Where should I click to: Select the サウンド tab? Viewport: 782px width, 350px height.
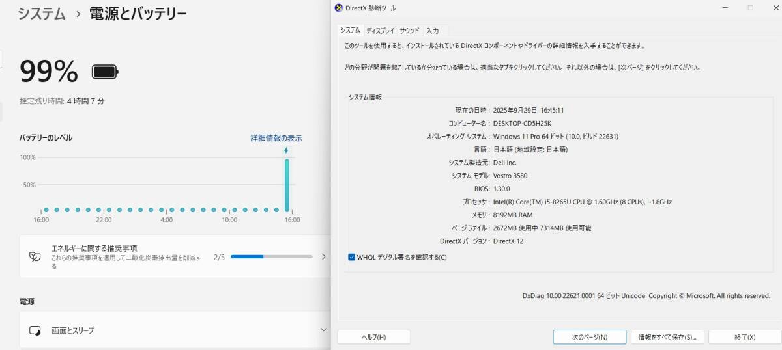tap(409, 31)
